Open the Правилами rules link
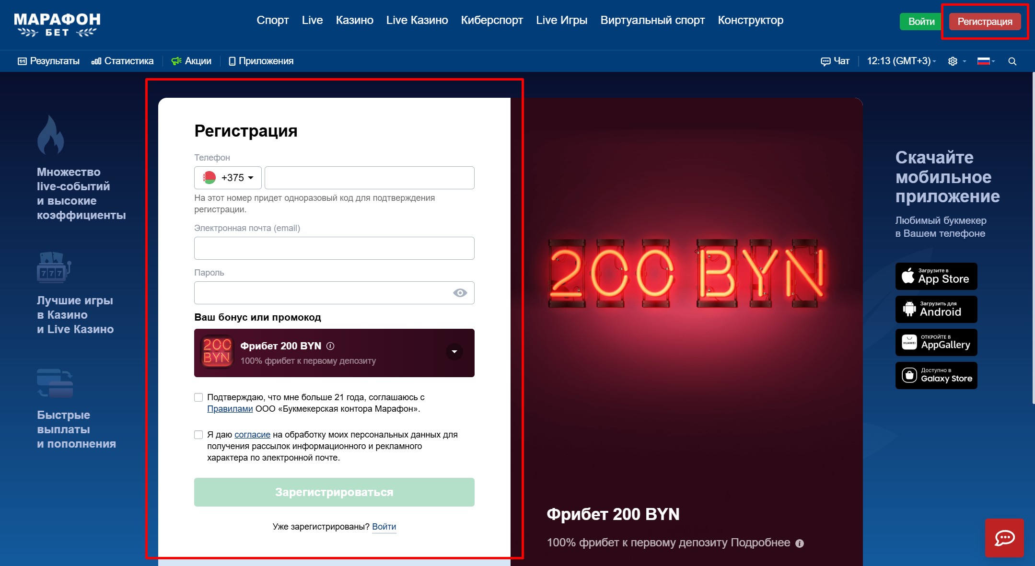Image resolution: width=1035 pixels, height=566 pixels. [x=230, y=409]
